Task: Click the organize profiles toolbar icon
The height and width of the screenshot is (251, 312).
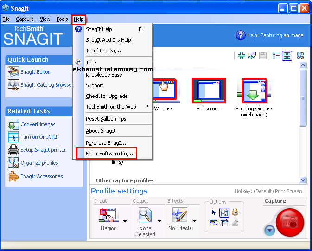Action: [300, 56]
